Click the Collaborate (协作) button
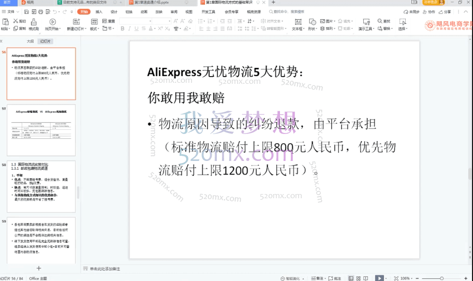Image resolution: width=473 pixels, height=281 pixels. [x=429, y=12]
